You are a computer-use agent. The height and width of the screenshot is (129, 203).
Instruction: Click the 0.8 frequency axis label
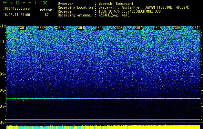2,90
